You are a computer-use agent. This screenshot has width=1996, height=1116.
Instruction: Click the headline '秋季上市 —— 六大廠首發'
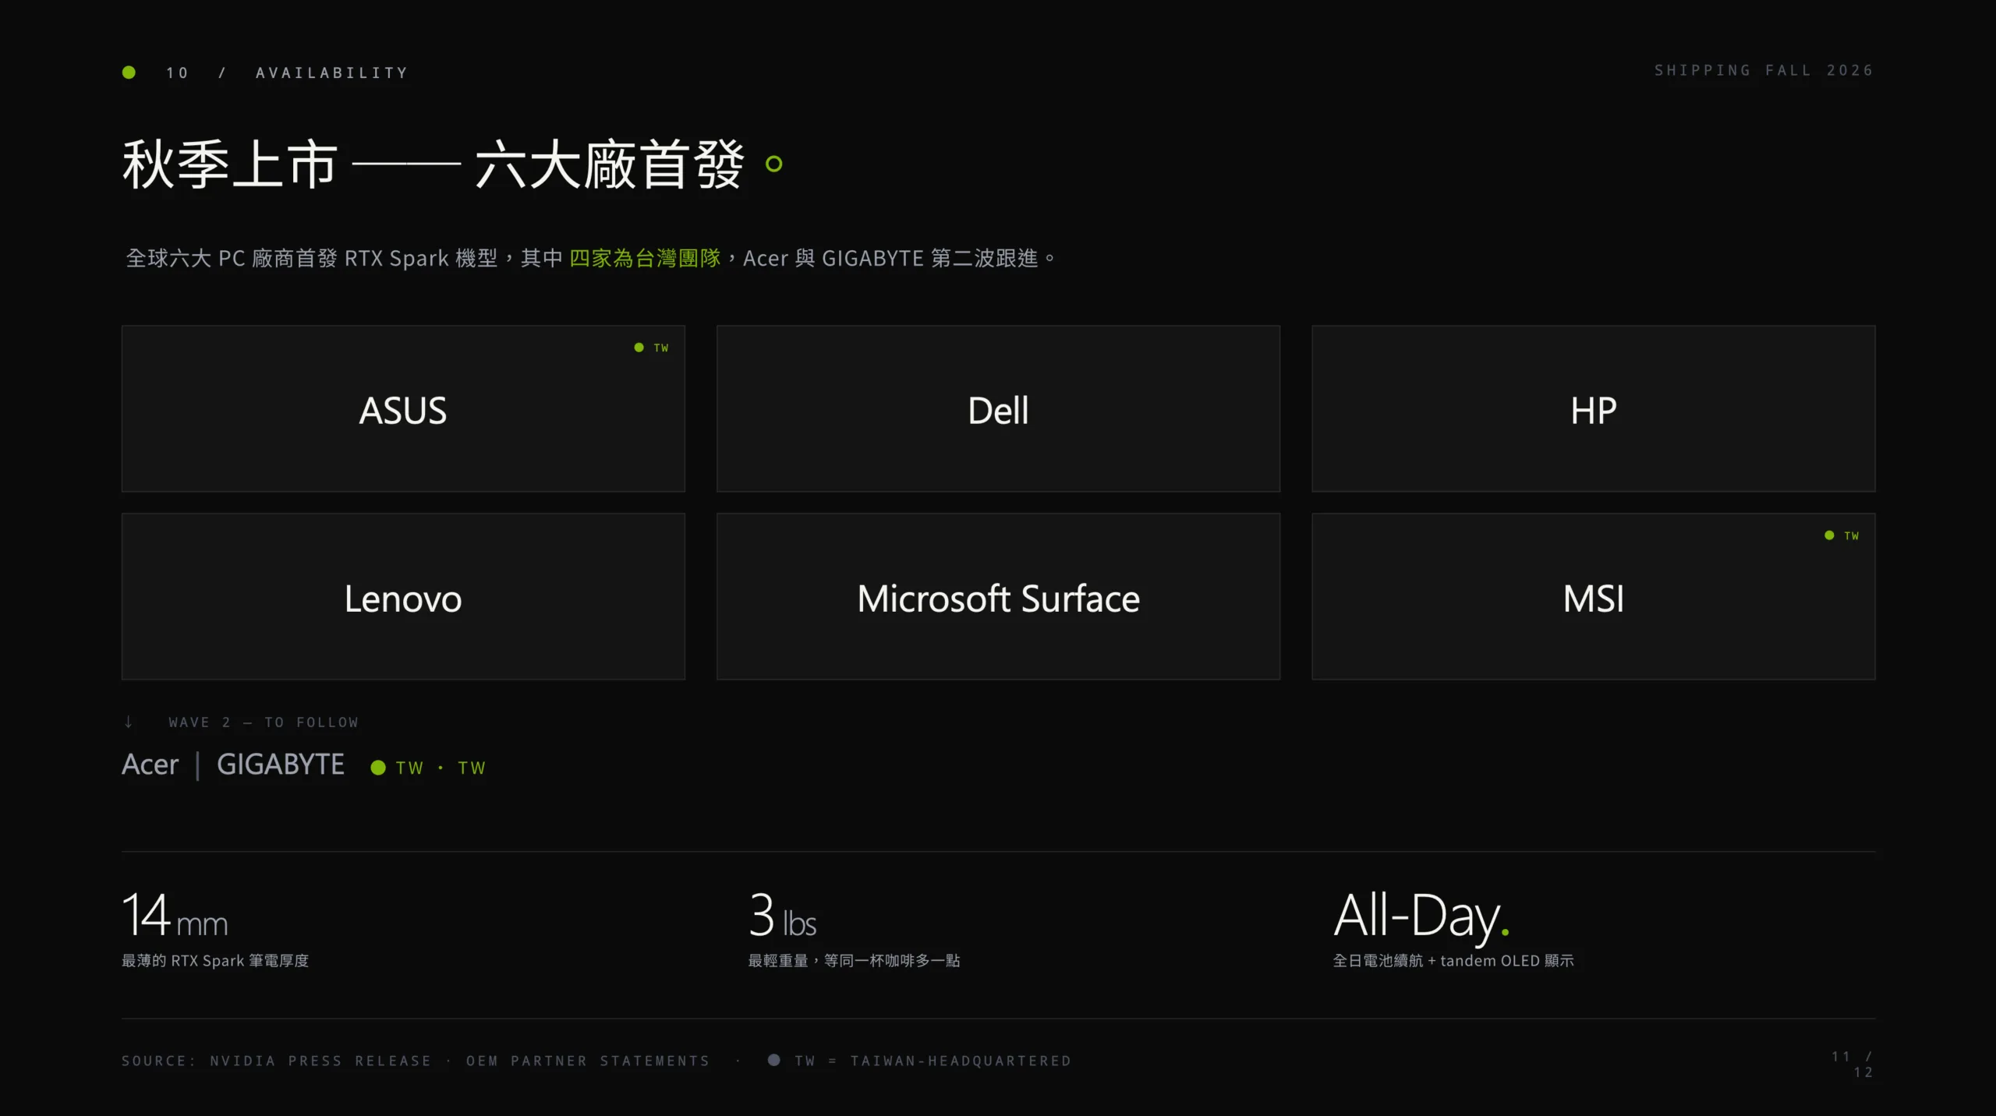pos(434,164)
